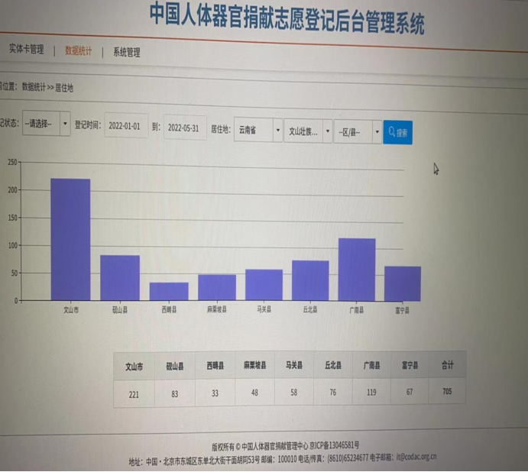Click the table value 83
The image size is (528, 472).
[x=175, y=394]
